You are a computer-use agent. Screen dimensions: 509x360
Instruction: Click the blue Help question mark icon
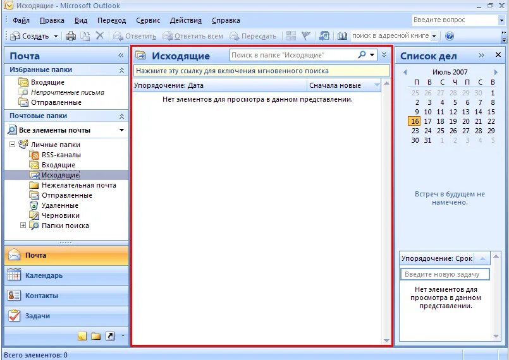click(450, 36)
